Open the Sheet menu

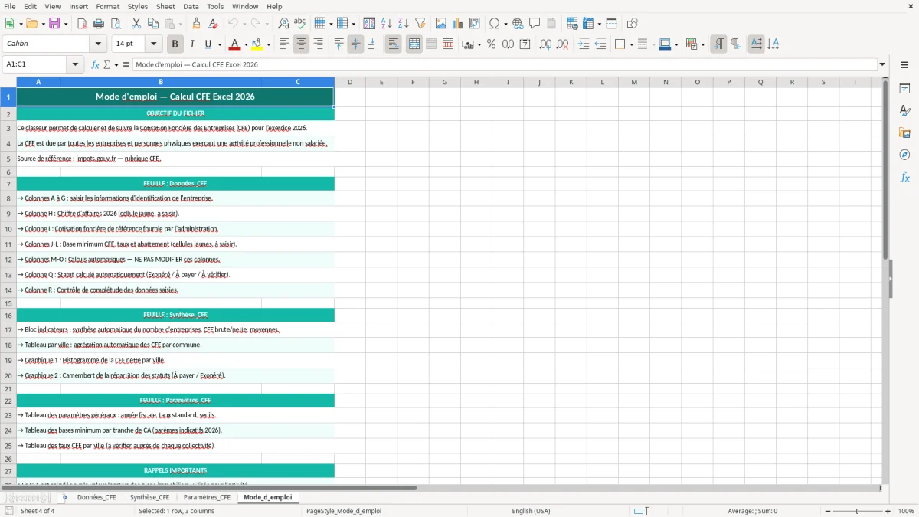(x=165, y=6)
